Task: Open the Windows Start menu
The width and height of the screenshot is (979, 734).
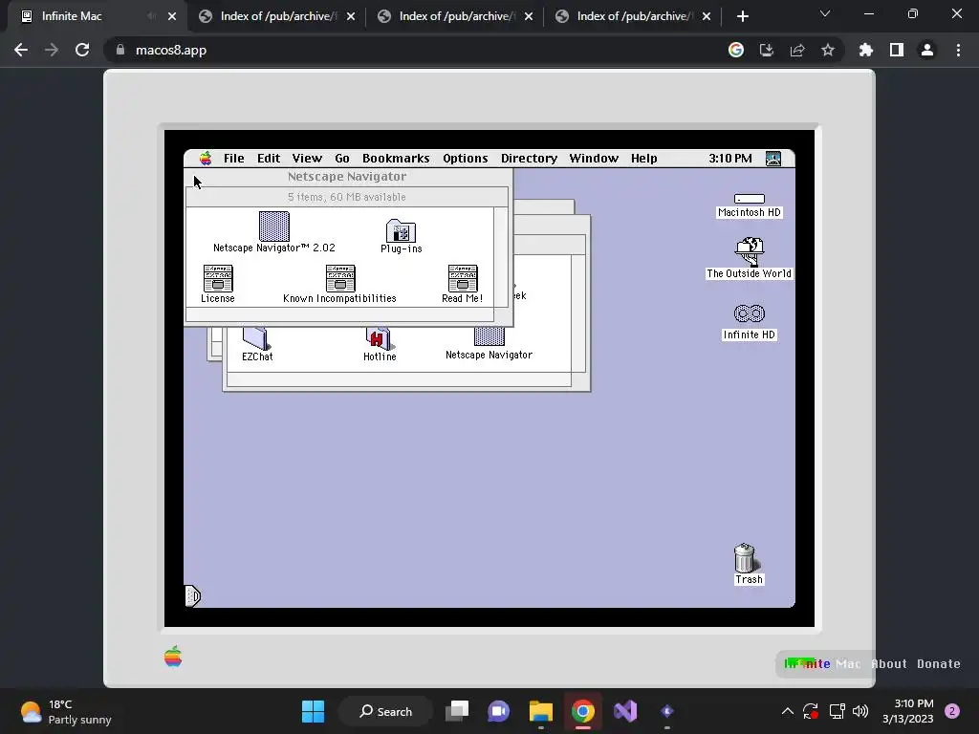Action: pos(313,711)
